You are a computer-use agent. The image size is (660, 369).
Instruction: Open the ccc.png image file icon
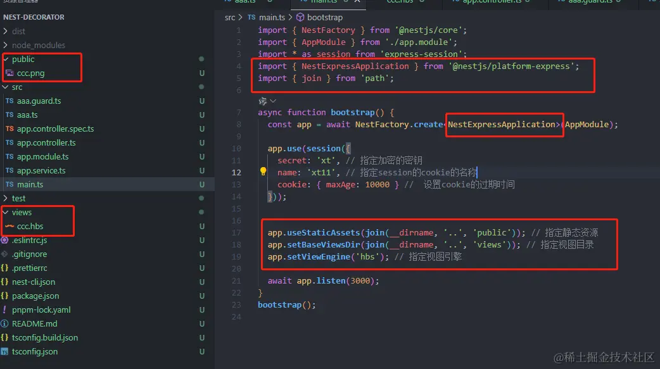click(10, 73)
